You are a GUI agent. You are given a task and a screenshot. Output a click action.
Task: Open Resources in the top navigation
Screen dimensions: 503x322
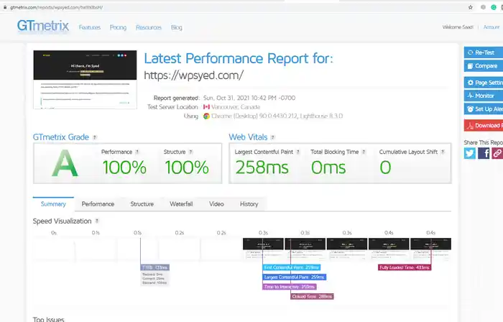(149, 27)
